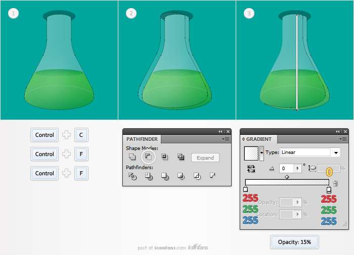354x255 pixels.
Task: Click the Opacity: 15% label
Action: point(294,242)
